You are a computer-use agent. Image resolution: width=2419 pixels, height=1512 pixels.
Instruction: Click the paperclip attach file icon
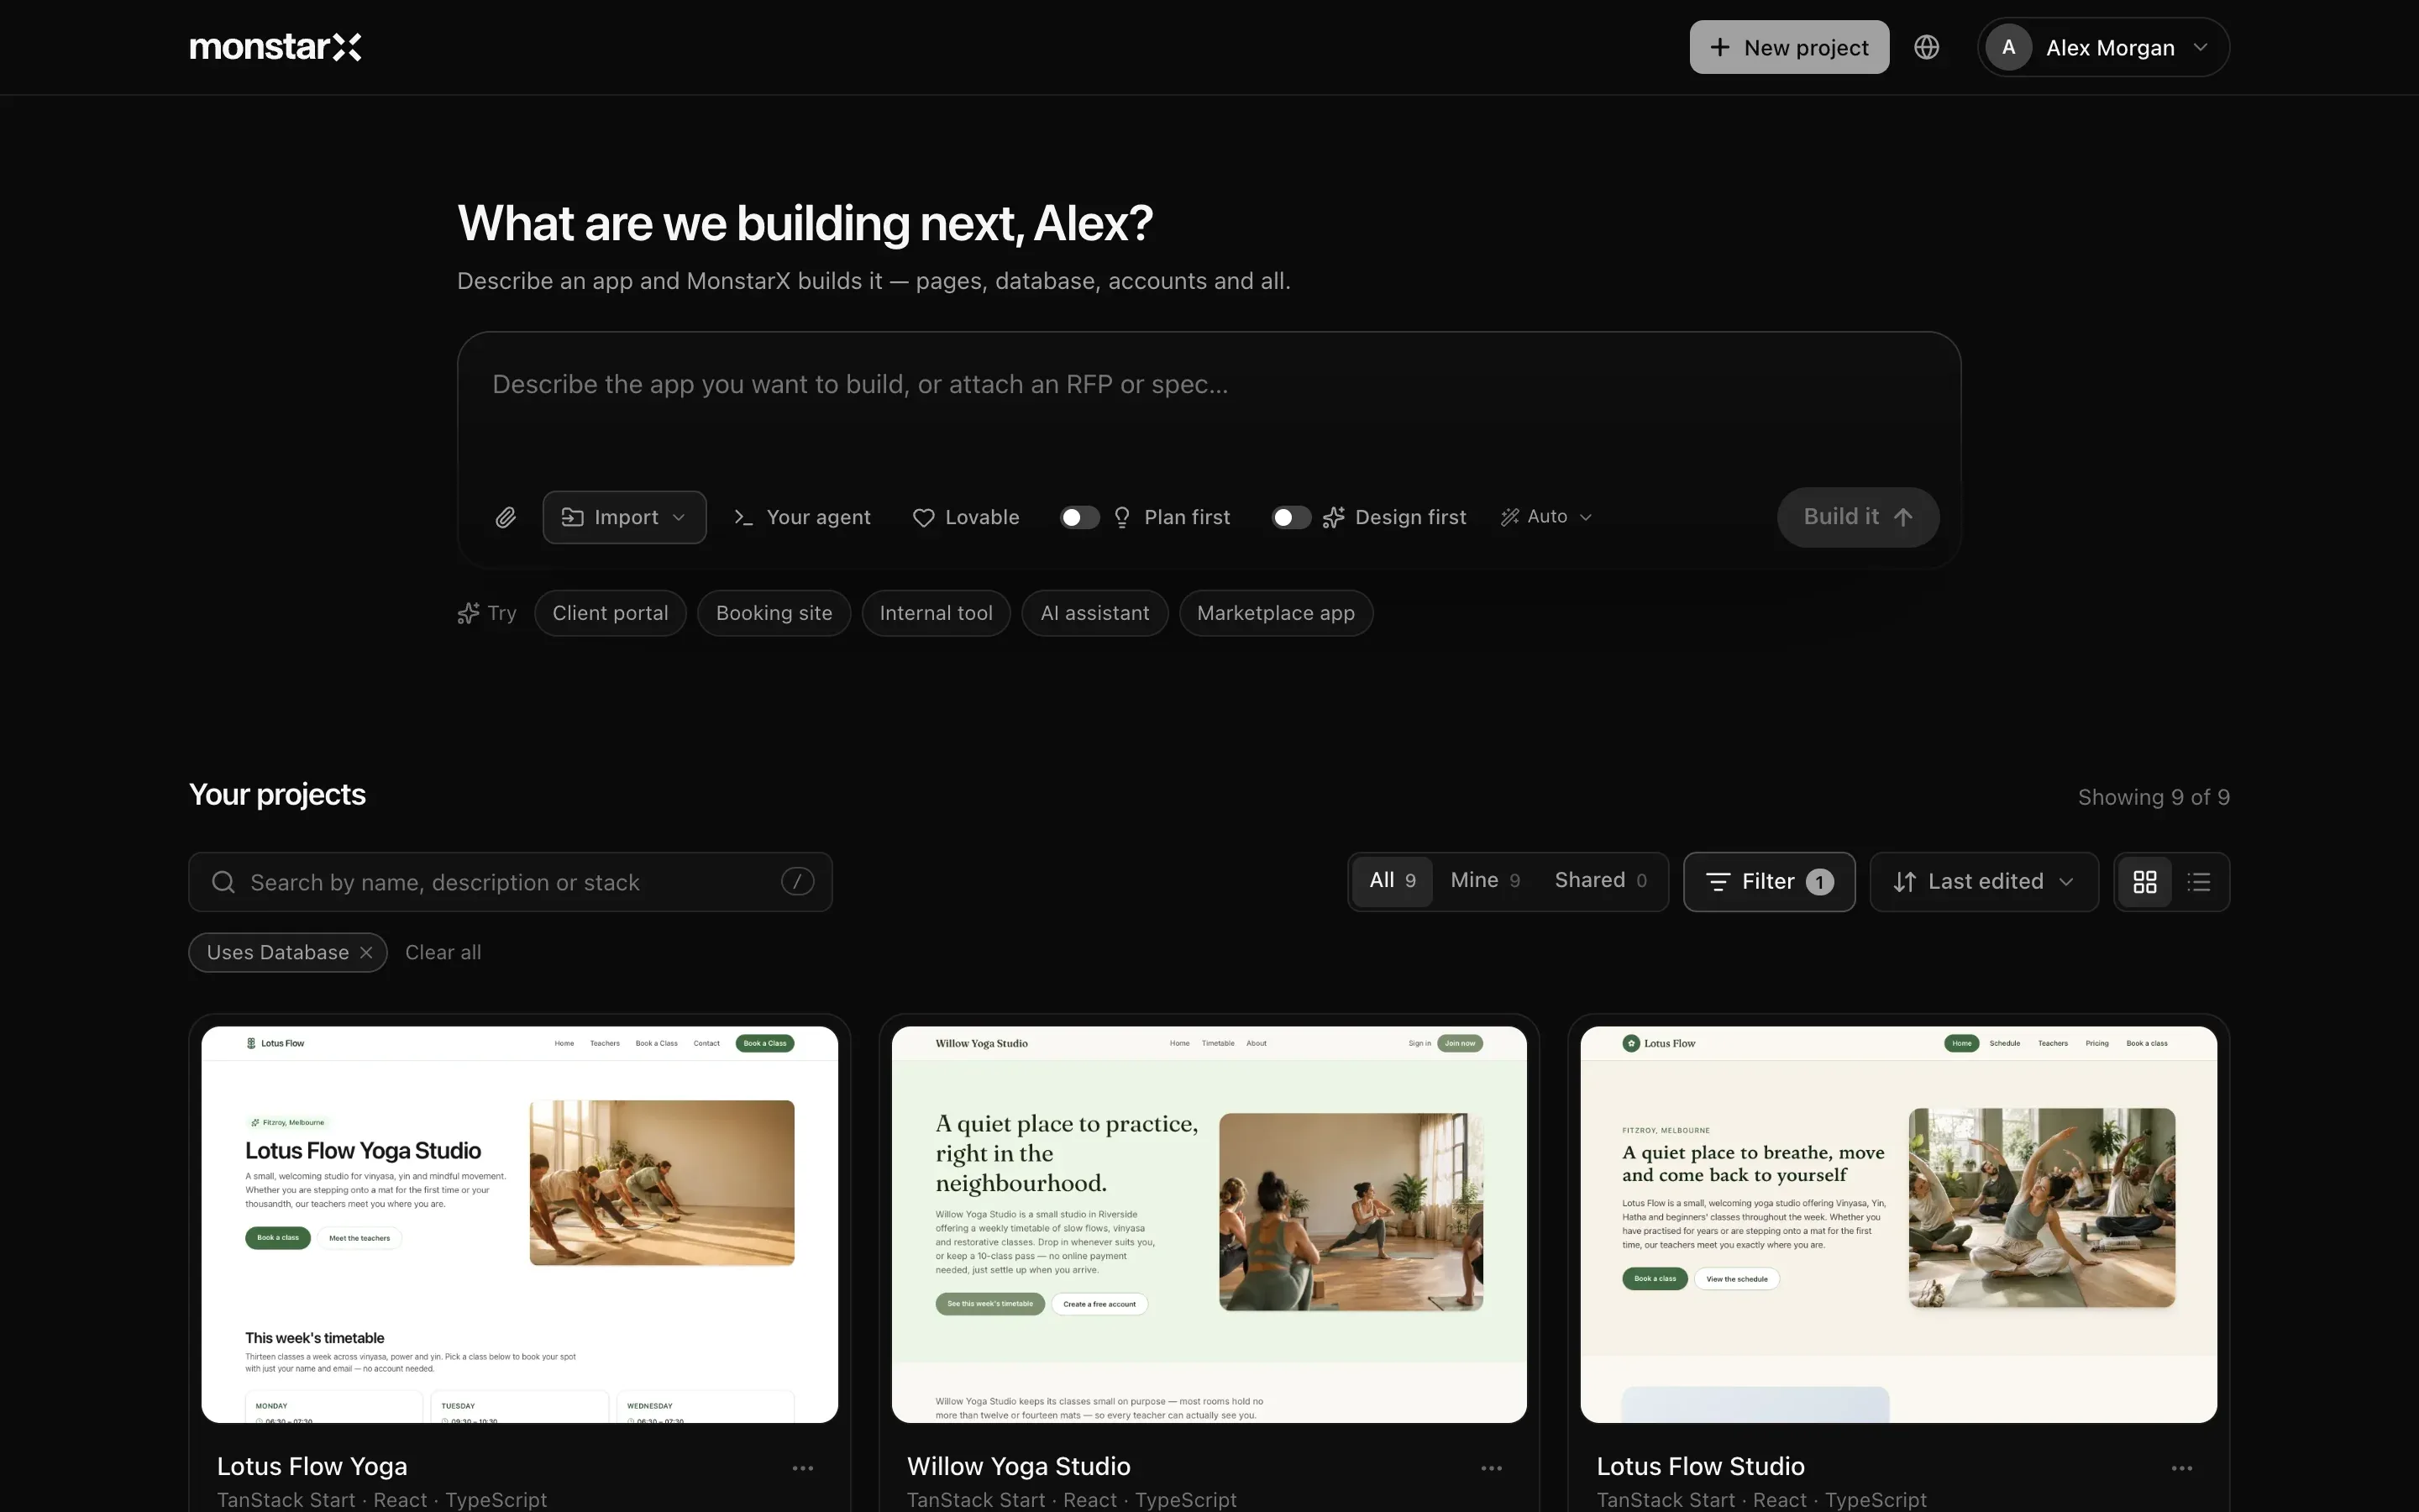[x=506, y=517]
